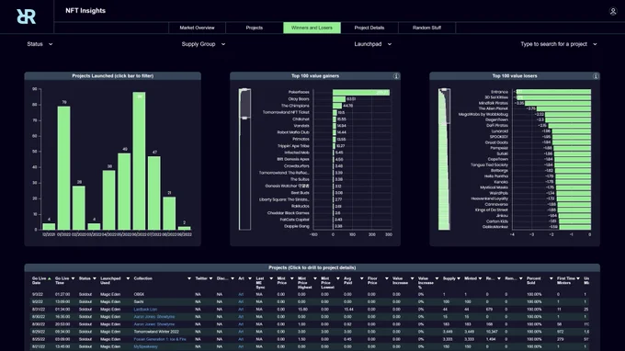Toggle sort arrow on Go Live Date column
The width and height of the screenshot is (625, 351).
coord(50,278)
